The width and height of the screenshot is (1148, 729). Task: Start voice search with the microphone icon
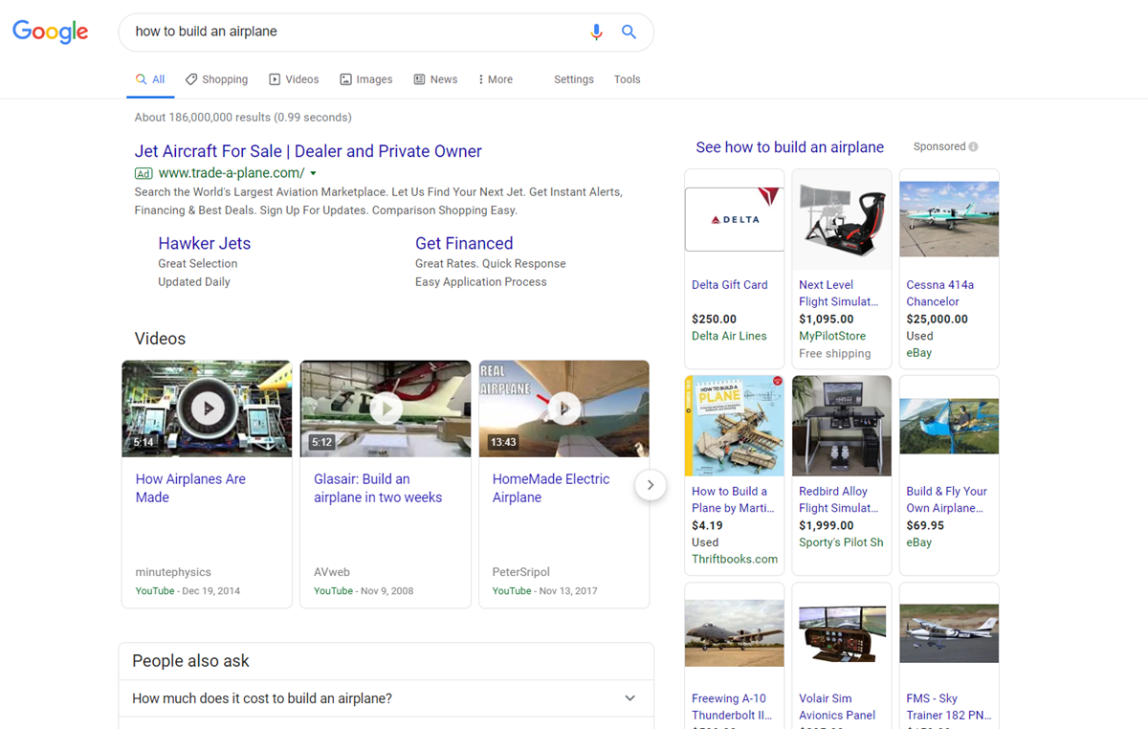pos(596,32)
